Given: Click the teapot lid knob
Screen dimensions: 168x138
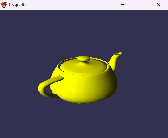Looking at the screenshot, I should pos(83,59).
